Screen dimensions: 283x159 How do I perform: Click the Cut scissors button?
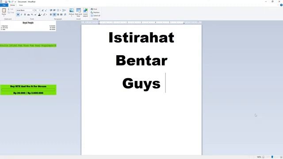[11, 9]
